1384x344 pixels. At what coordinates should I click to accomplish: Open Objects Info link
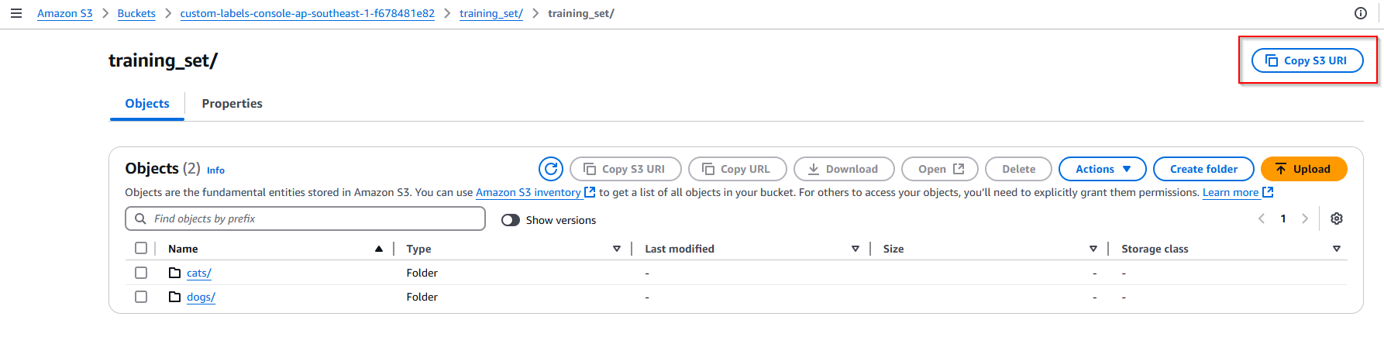click(215, 170)
